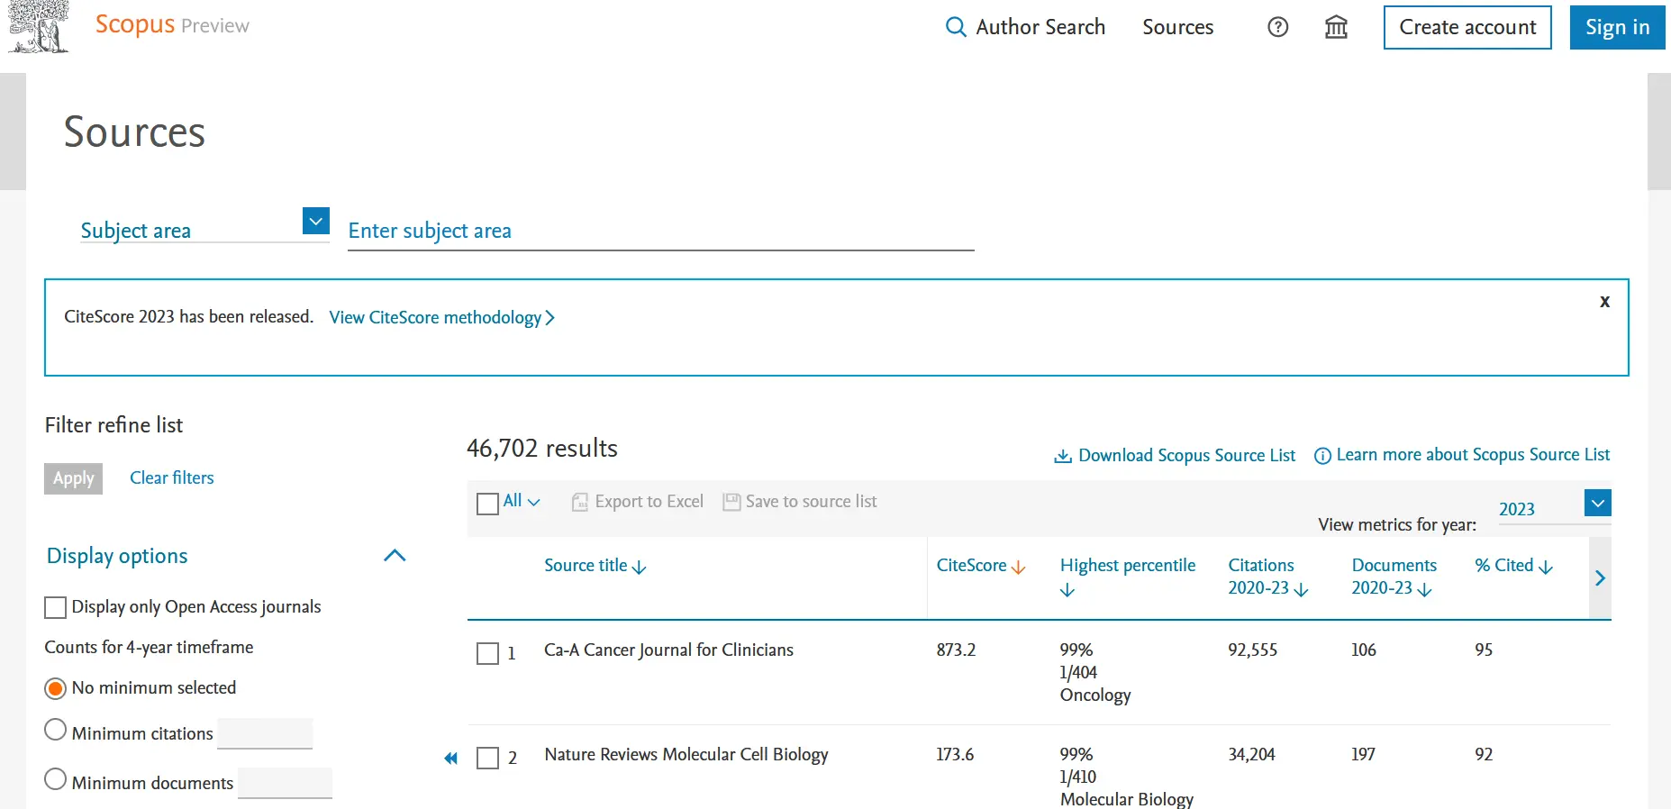The height and width of the screenshot is (809, 1671).
Task: Select the Minimum citations radio button
Action: (56, 730)
